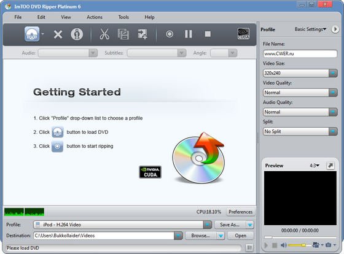Open the DVD info icon

(x=77, y=34)
